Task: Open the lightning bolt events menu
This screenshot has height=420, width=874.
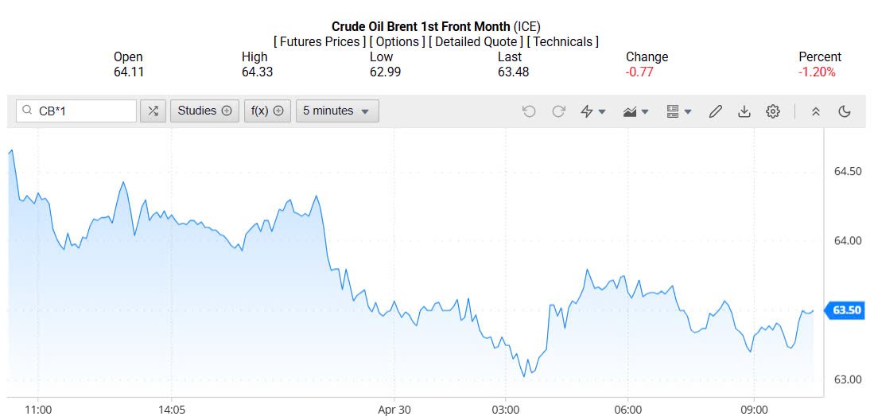Action: tap(592, 111)
